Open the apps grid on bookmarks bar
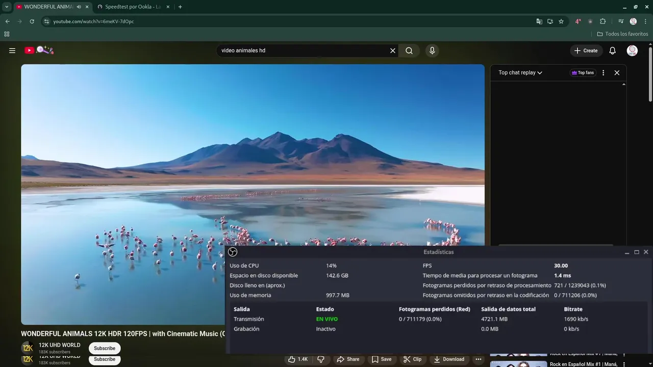 click(x=7, y=34)
